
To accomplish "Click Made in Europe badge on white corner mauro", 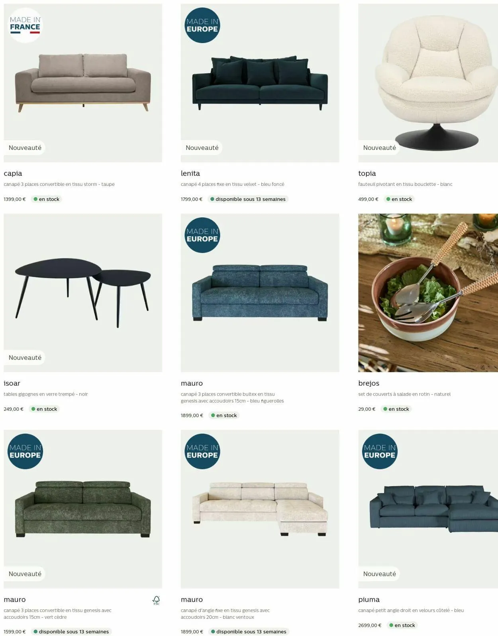I will (x=202, y=451).
